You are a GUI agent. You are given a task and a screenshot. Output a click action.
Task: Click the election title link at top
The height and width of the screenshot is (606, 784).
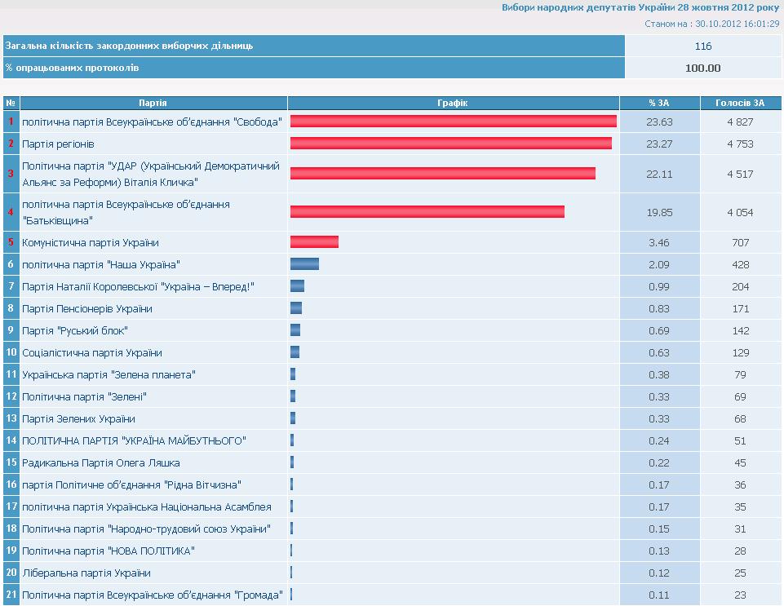[640, 7]
